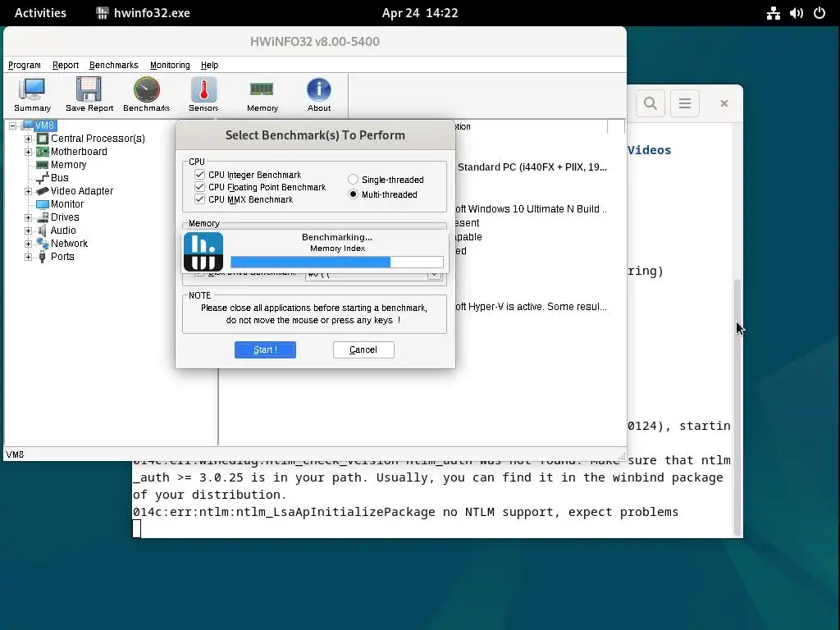Click the Audio speaker icon in tree
The height and width of the screenshot is (630, 840).
[x=43, y=231]
